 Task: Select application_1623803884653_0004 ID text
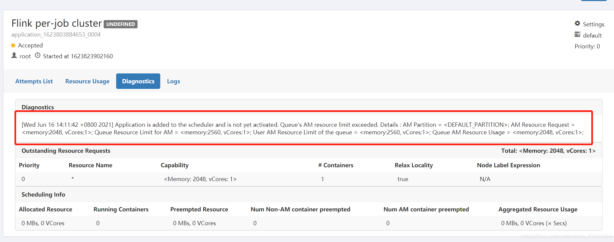coord(56,34)
